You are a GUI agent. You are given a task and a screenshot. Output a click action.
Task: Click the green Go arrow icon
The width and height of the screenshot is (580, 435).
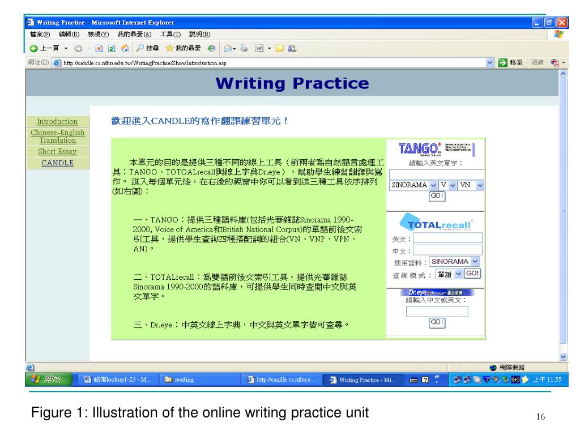point(502,62)
